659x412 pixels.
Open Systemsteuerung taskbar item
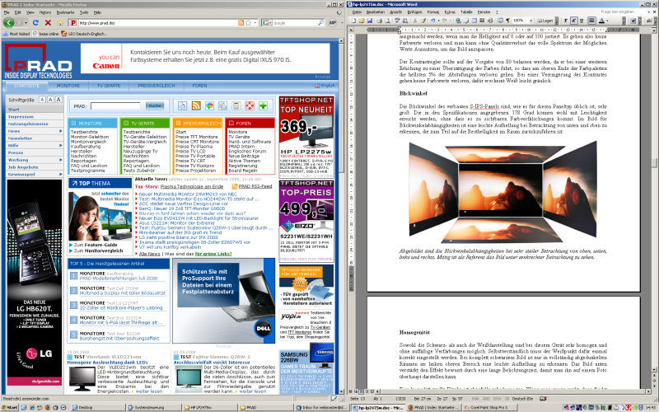[152, 407]
